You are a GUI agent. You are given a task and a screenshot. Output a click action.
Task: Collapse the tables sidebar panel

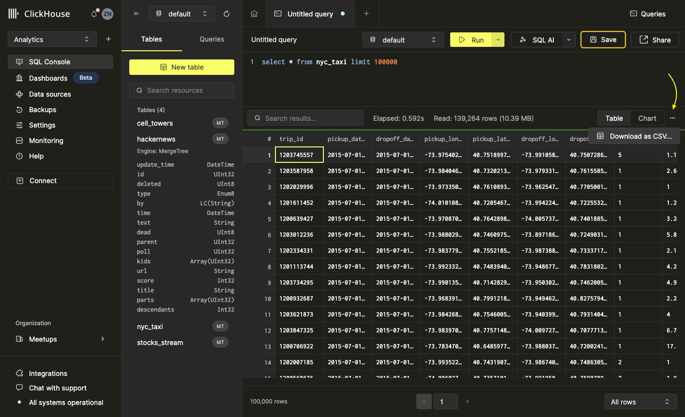[137, 14]
